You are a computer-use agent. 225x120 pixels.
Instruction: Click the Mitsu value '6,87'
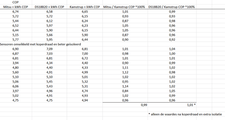pyautogui.click(x=15, y=54)
